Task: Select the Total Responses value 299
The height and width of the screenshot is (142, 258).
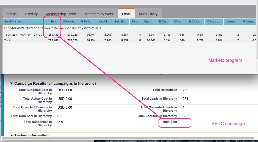Action: (x=185, y=90)
